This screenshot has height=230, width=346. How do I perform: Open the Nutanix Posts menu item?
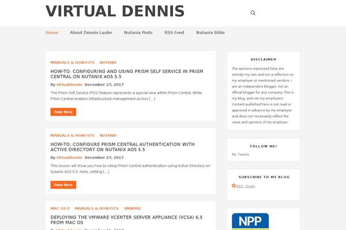pos(138,33)
